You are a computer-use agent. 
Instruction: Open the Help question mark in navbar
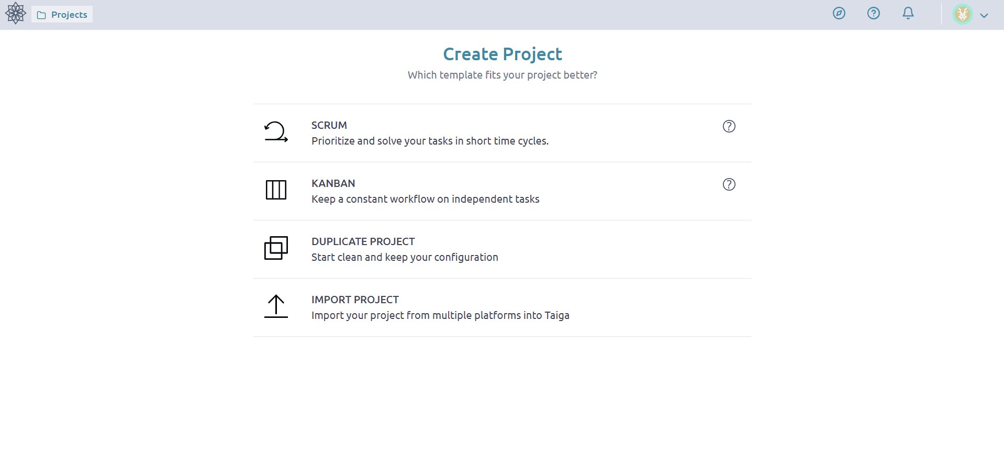point(873,14)
